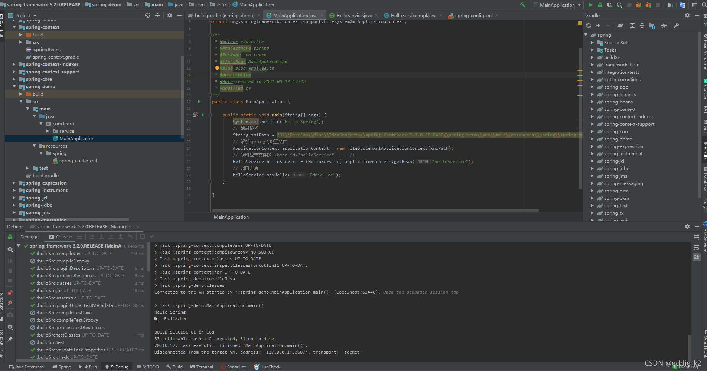The height and width of the screenshot is (371, 707).
Task: Start debugging with the green bug icon
Action: click(600, 5)
